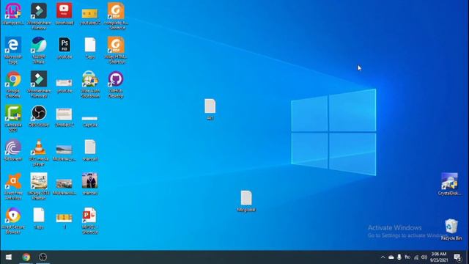Select the Mrcglobal file on the desktop
Screen dimensions: 469x264
click(x=246, y=201)
